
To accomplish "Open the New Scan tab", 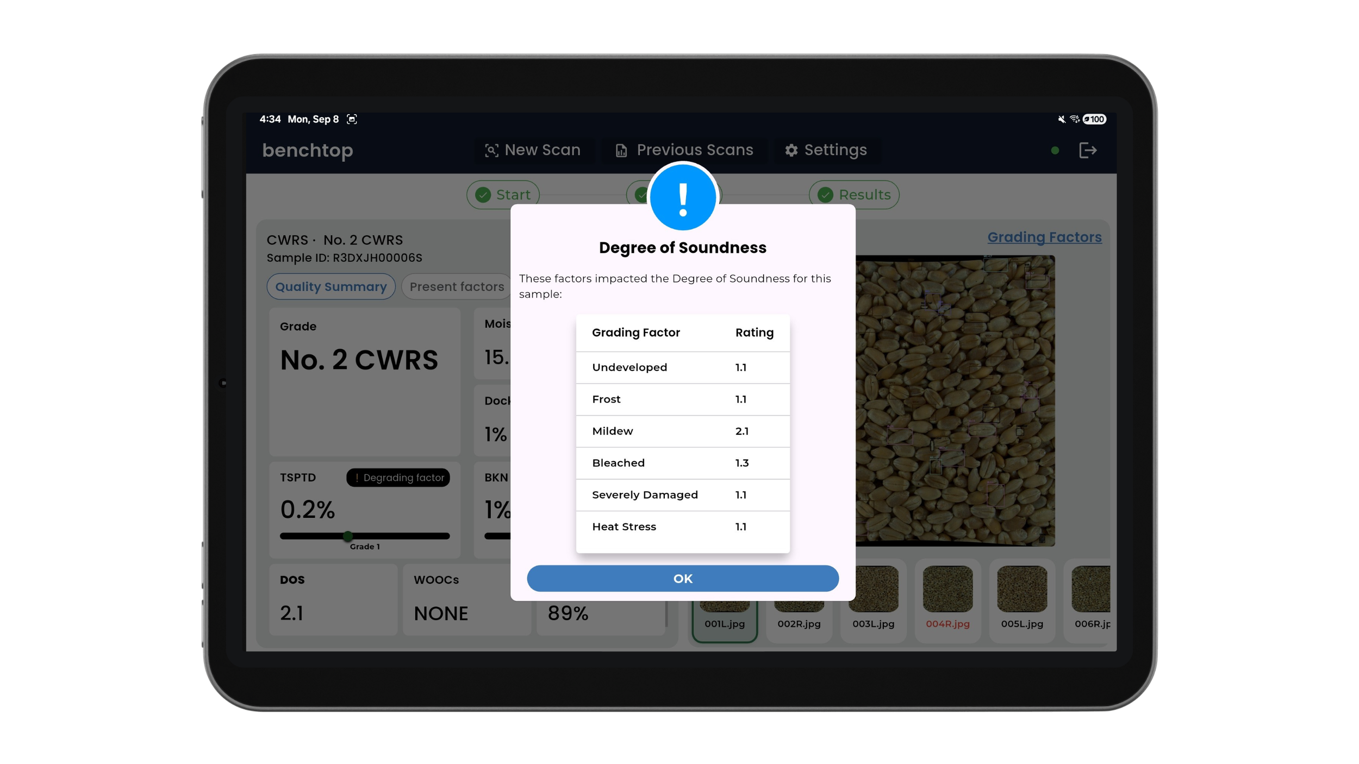I will tap(533, 150).
